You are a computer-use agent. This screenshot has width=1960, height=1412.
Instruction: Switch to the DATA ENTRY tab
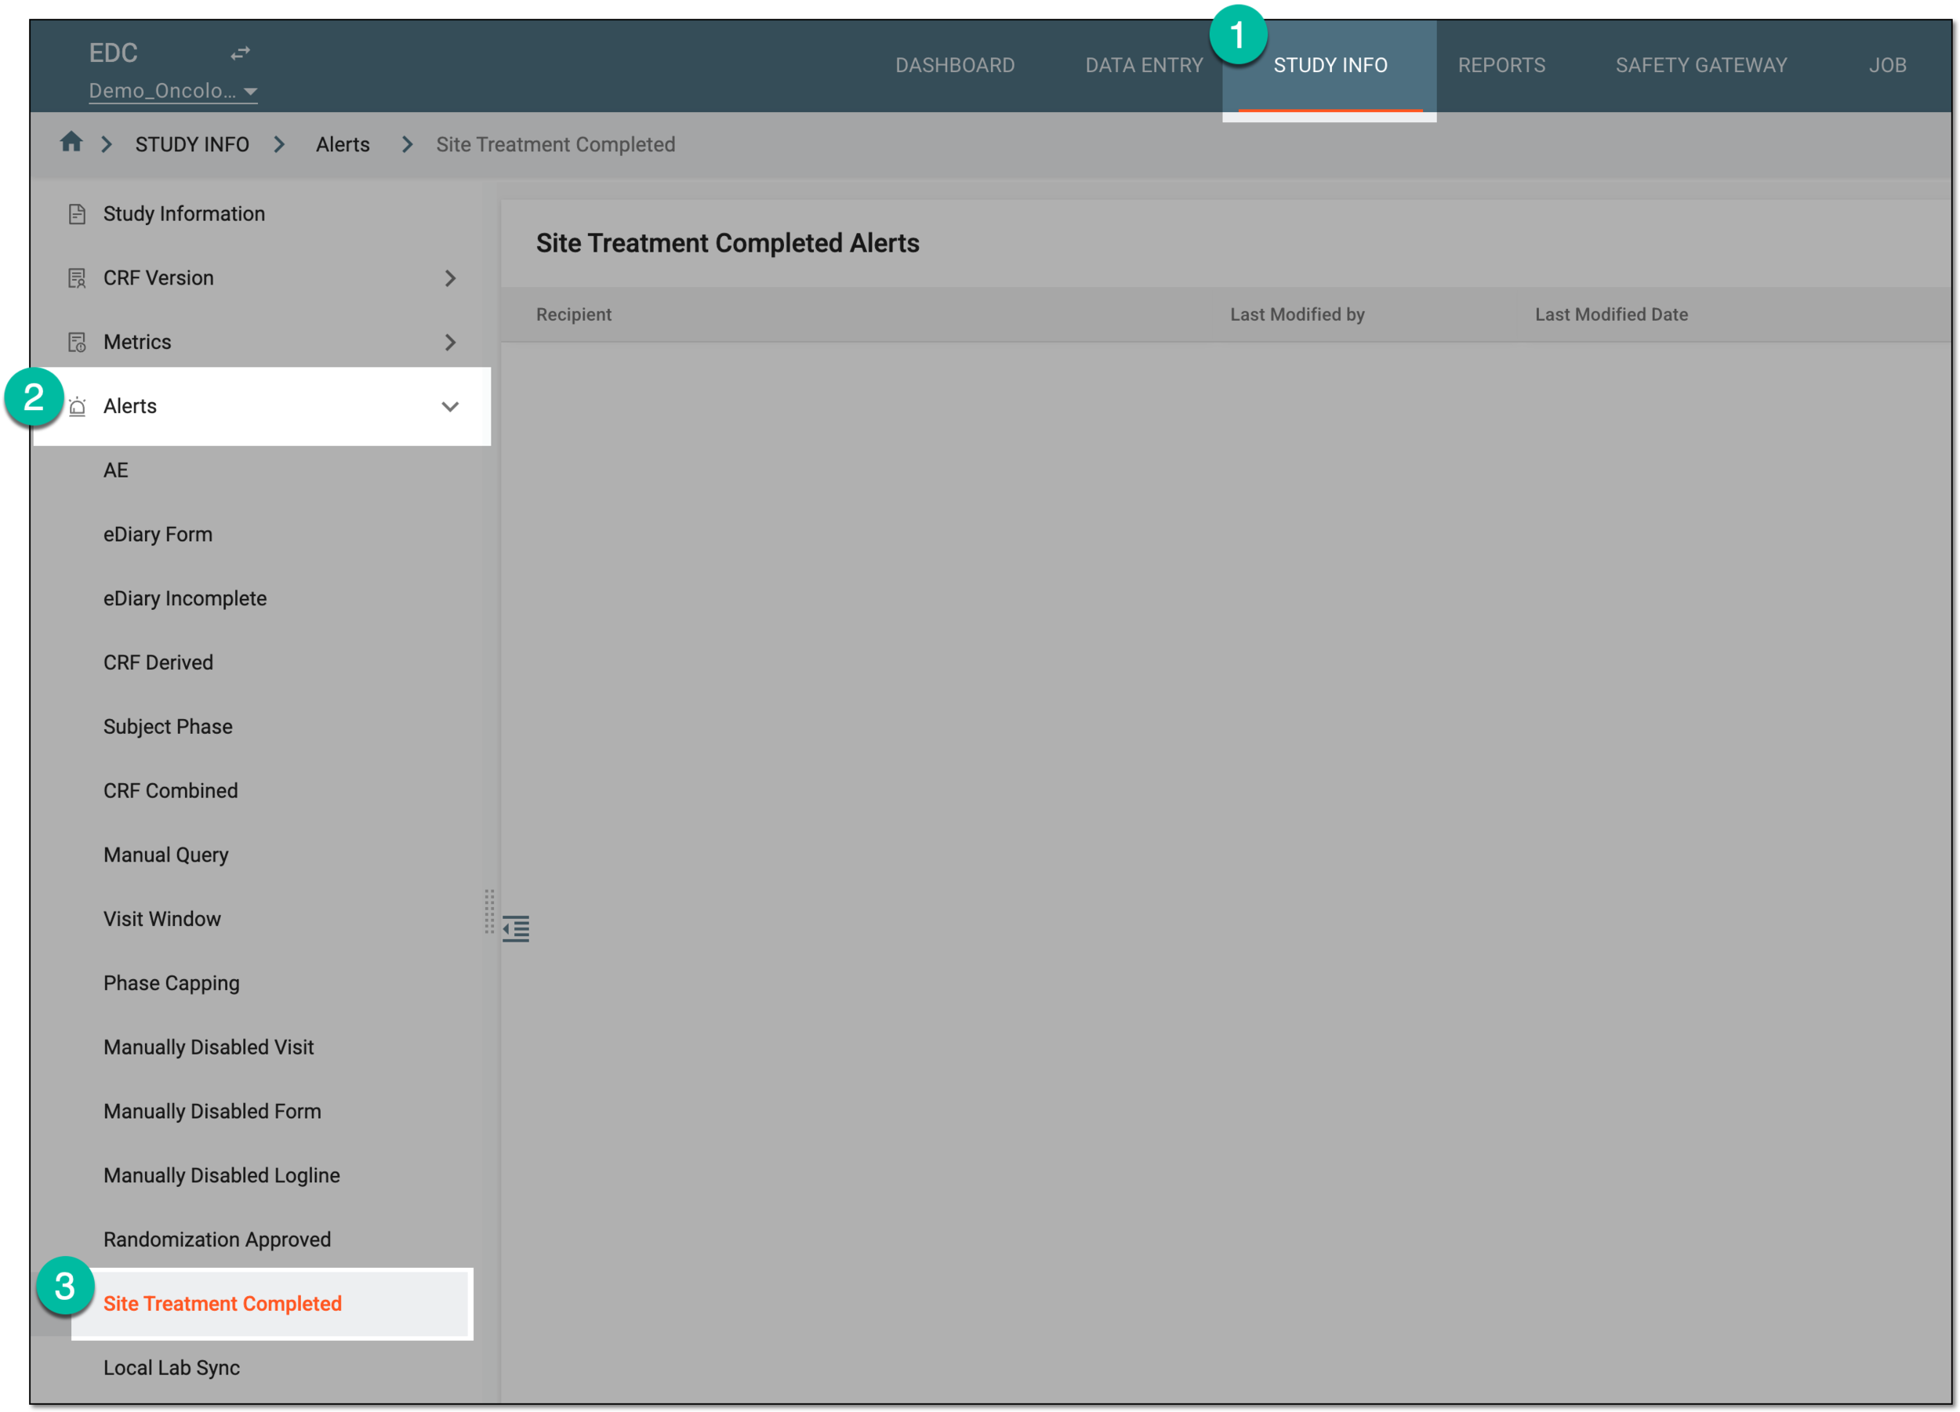1143,66
